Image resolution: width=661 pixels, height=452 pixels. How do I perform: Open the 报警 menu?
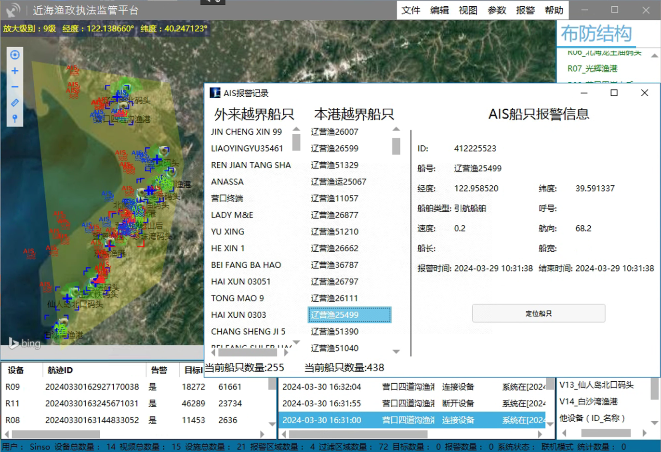click(525, 10)
